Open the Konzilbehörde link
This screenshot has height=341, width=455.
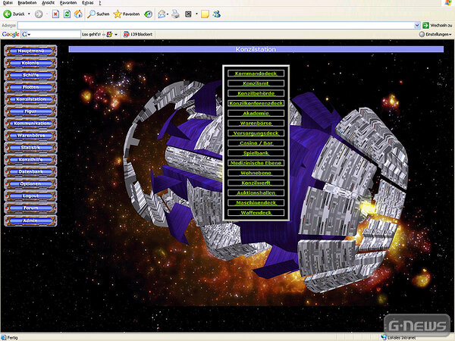[256, 93]
